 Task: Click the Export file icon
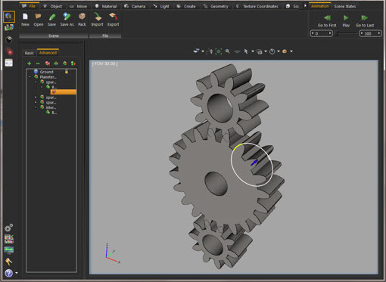114,17
